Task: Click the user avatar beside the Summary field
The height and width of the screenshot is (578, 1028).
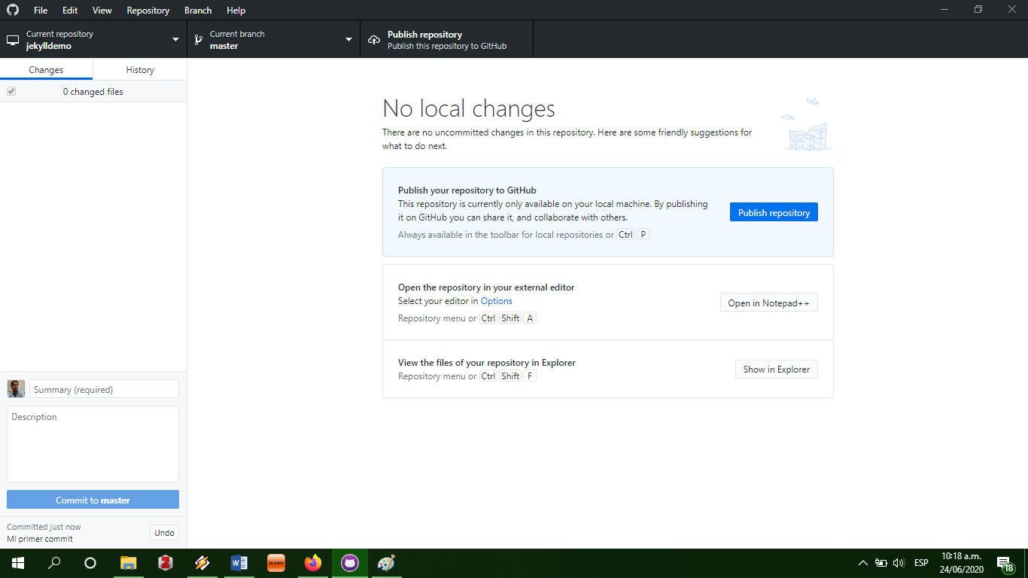Action: point(16,388)
